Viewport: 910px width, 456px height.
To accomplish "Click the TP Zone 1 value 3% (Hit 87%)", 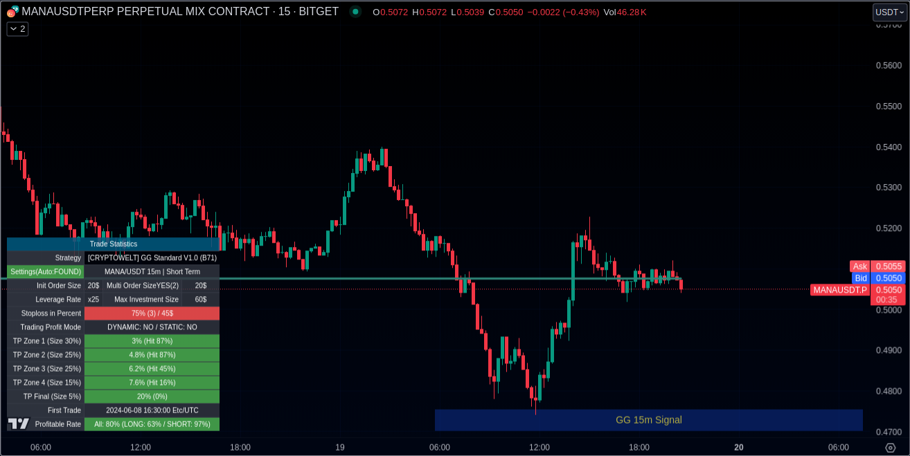I will point(152,341).
